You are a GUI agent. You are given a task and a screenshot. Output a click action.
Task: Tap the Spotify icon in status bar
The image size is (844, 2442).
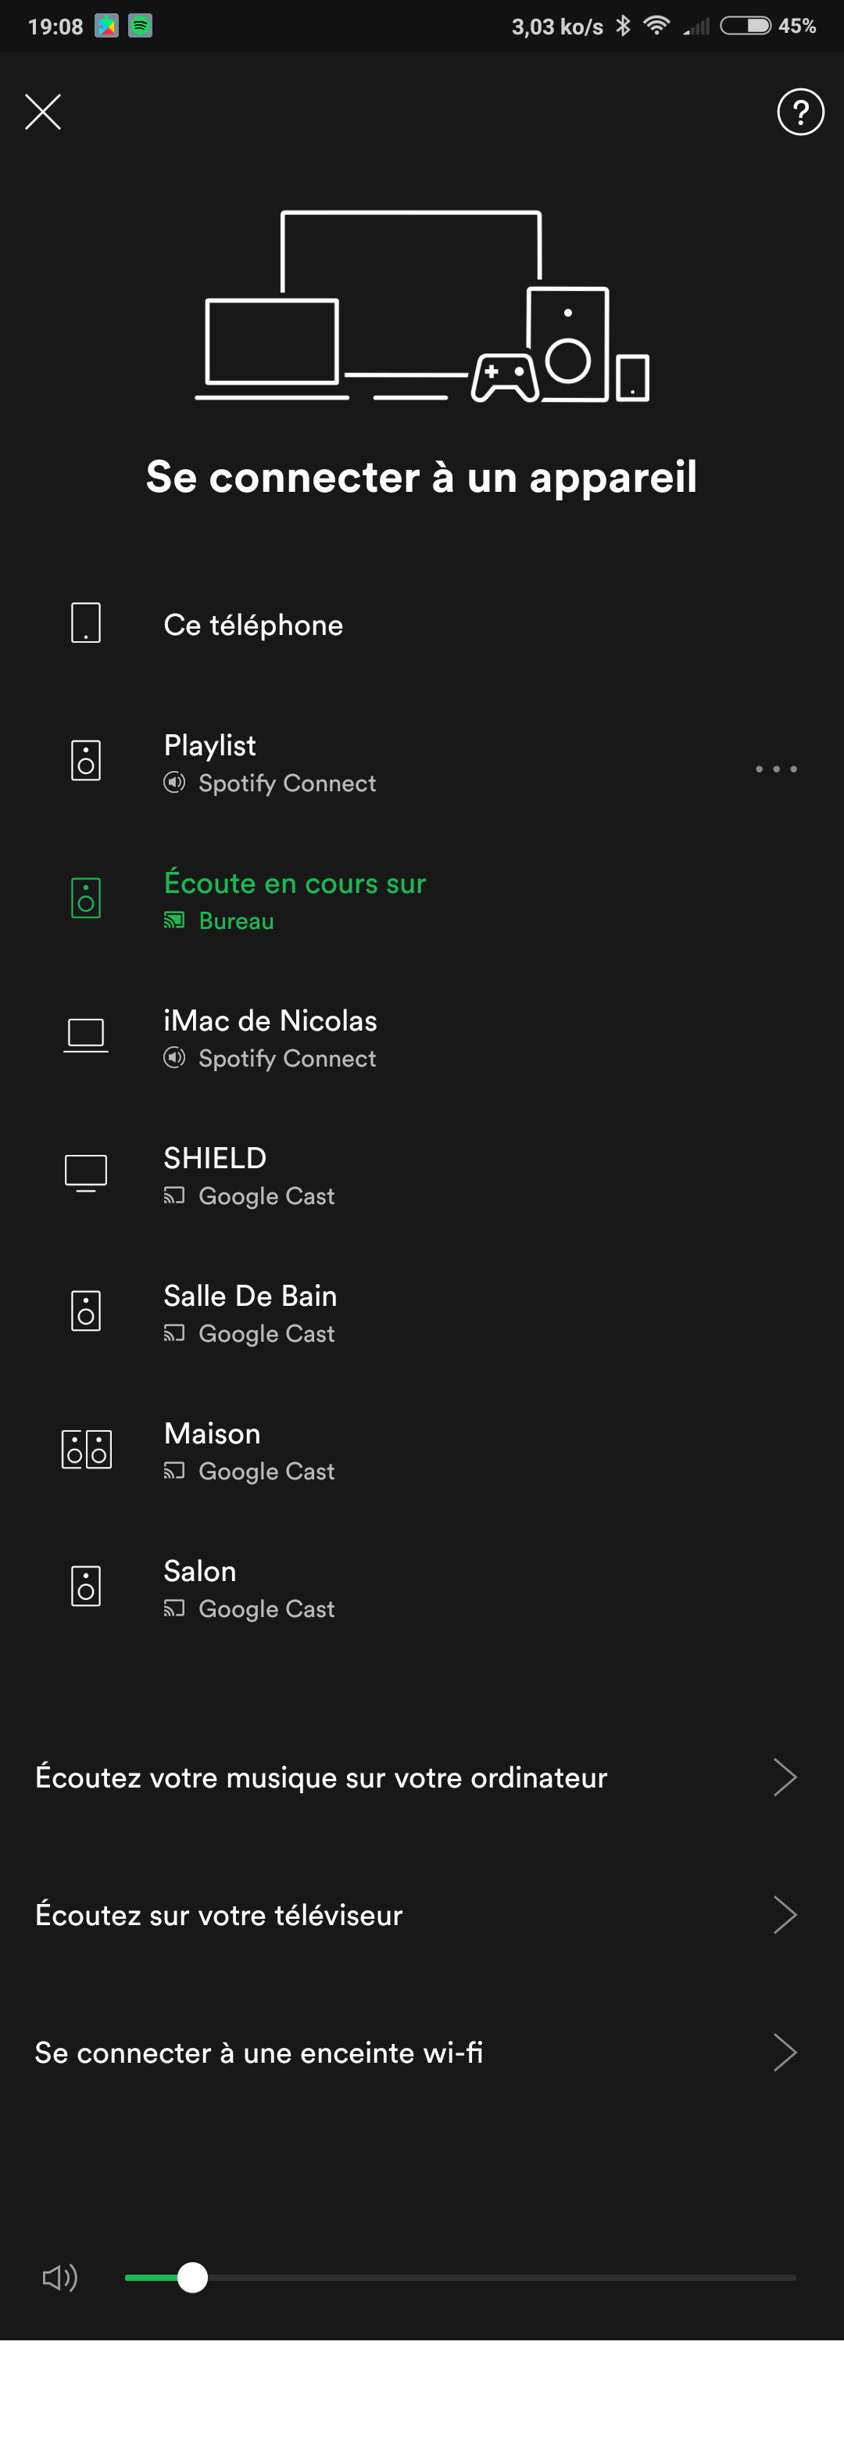click(x=140, y=26)
